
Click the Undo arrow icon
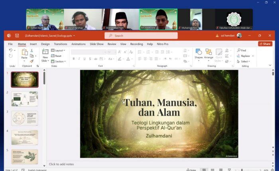point(10,51)
